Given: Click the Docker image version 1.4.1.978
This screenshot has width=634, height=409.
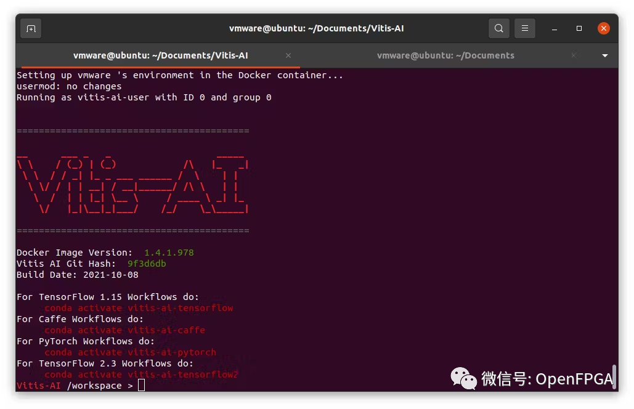Looking at the screenshot, I should coord(169,253).
